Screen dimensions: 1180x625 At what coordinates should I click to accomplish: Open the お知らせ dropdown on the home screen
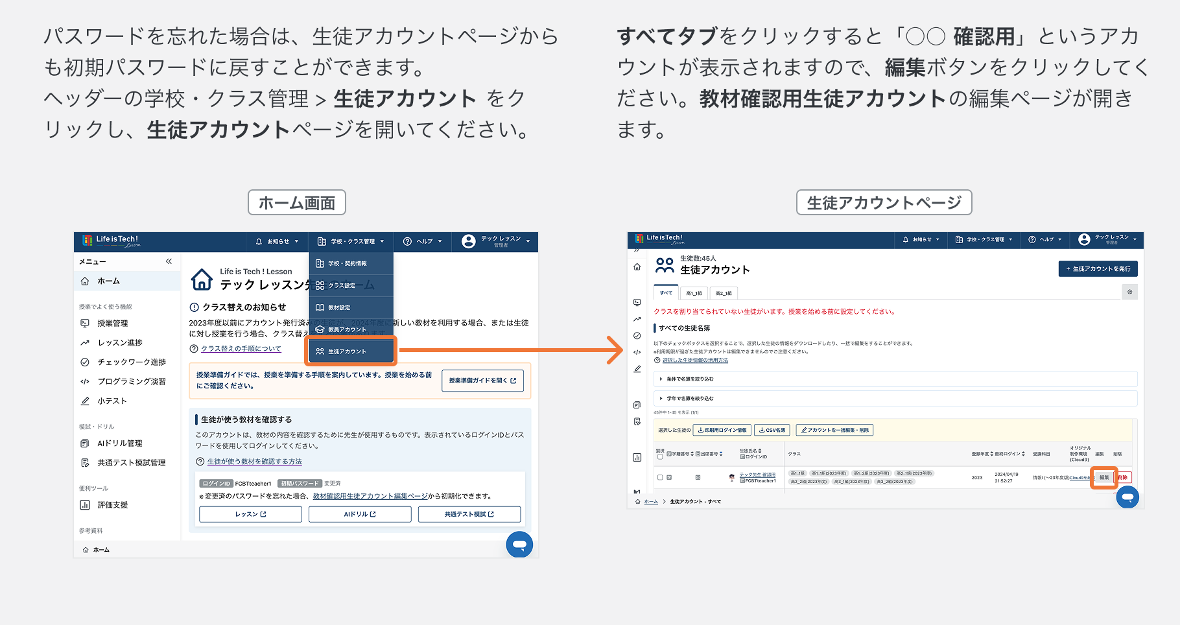pos(277,241)
